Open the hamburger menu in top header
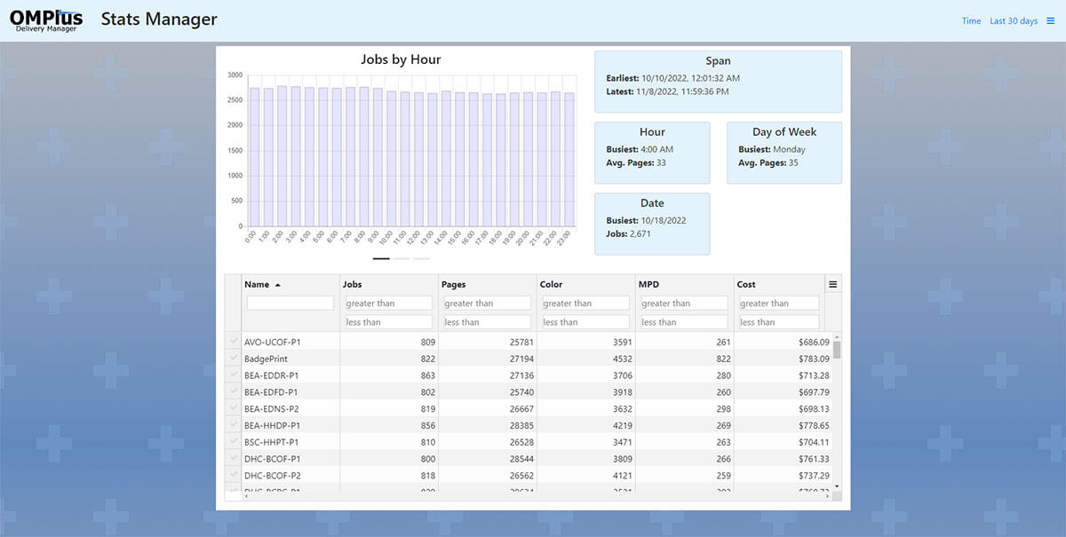 1050,21
